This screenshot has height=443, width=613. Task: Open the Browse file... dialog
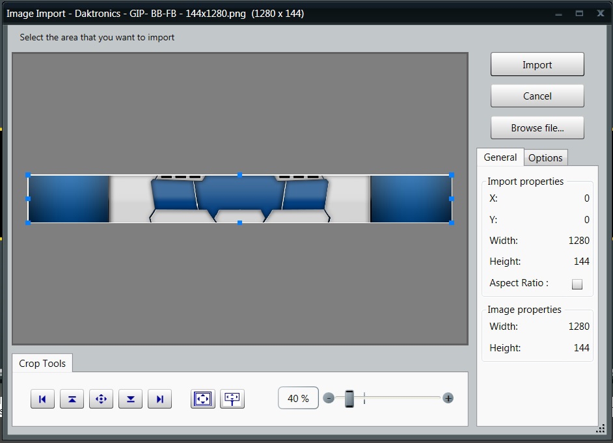point(537,128)
